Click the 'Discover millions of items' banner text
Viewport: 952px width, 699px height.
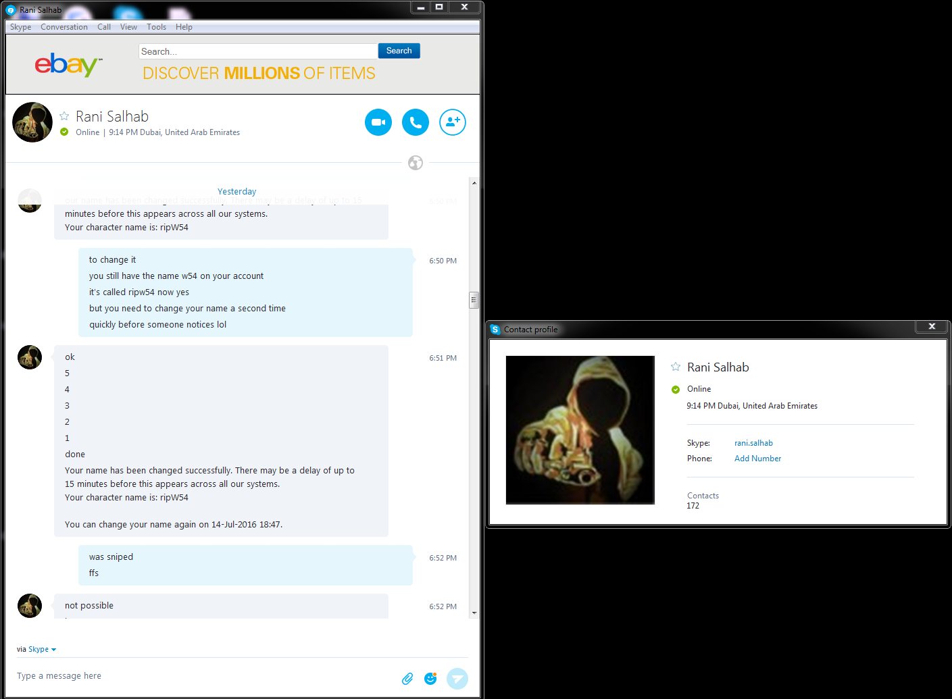(x=259, y=73)
